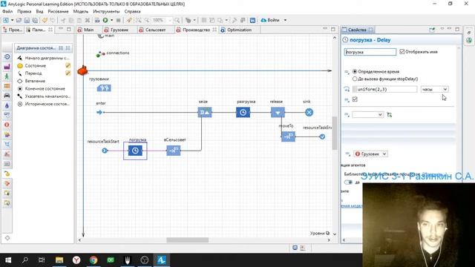Click the Справка menu
This screenshot has height=267, width=475.
click(132, 12)
